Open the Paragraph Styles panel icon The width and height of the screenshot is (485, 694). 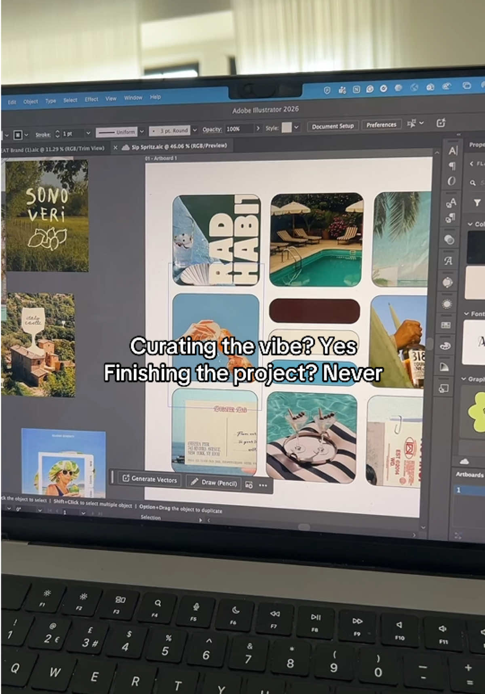point(450,218)
